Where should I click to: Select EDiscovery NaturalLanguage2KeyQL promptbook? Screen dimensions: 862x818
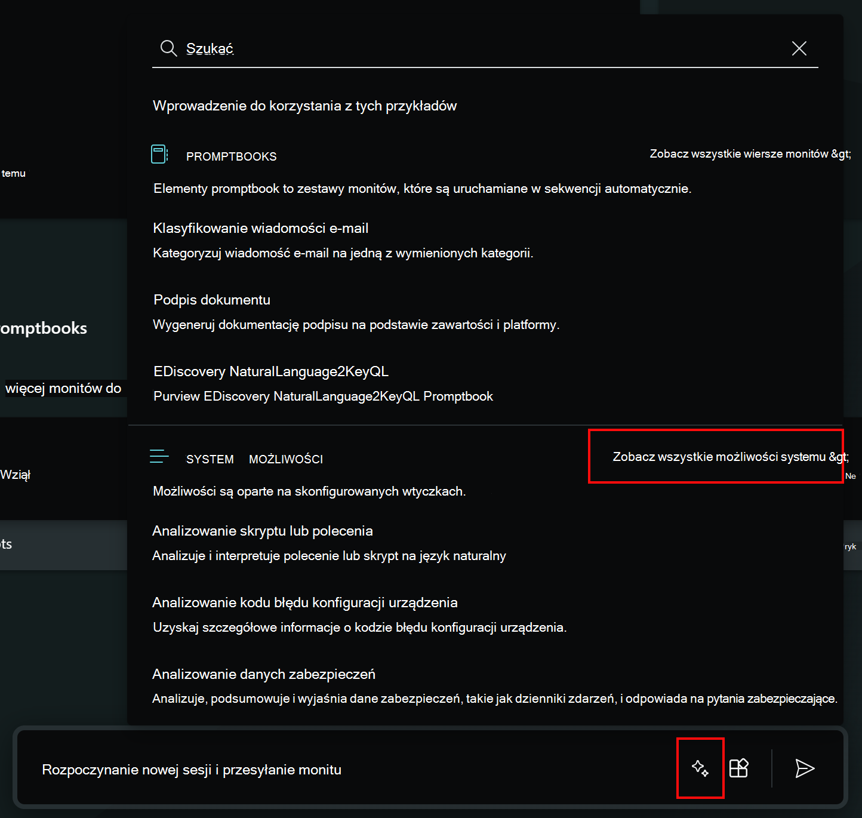click(x=271, y=371)
